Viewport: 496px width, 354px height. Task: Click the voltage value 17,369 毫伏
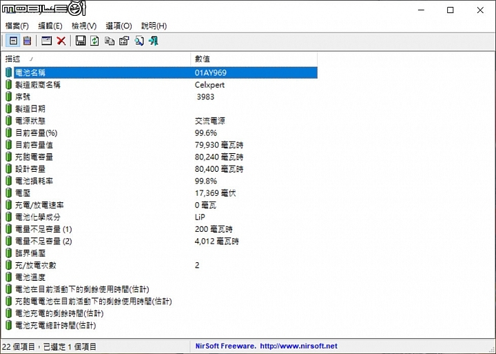(216, 193)
